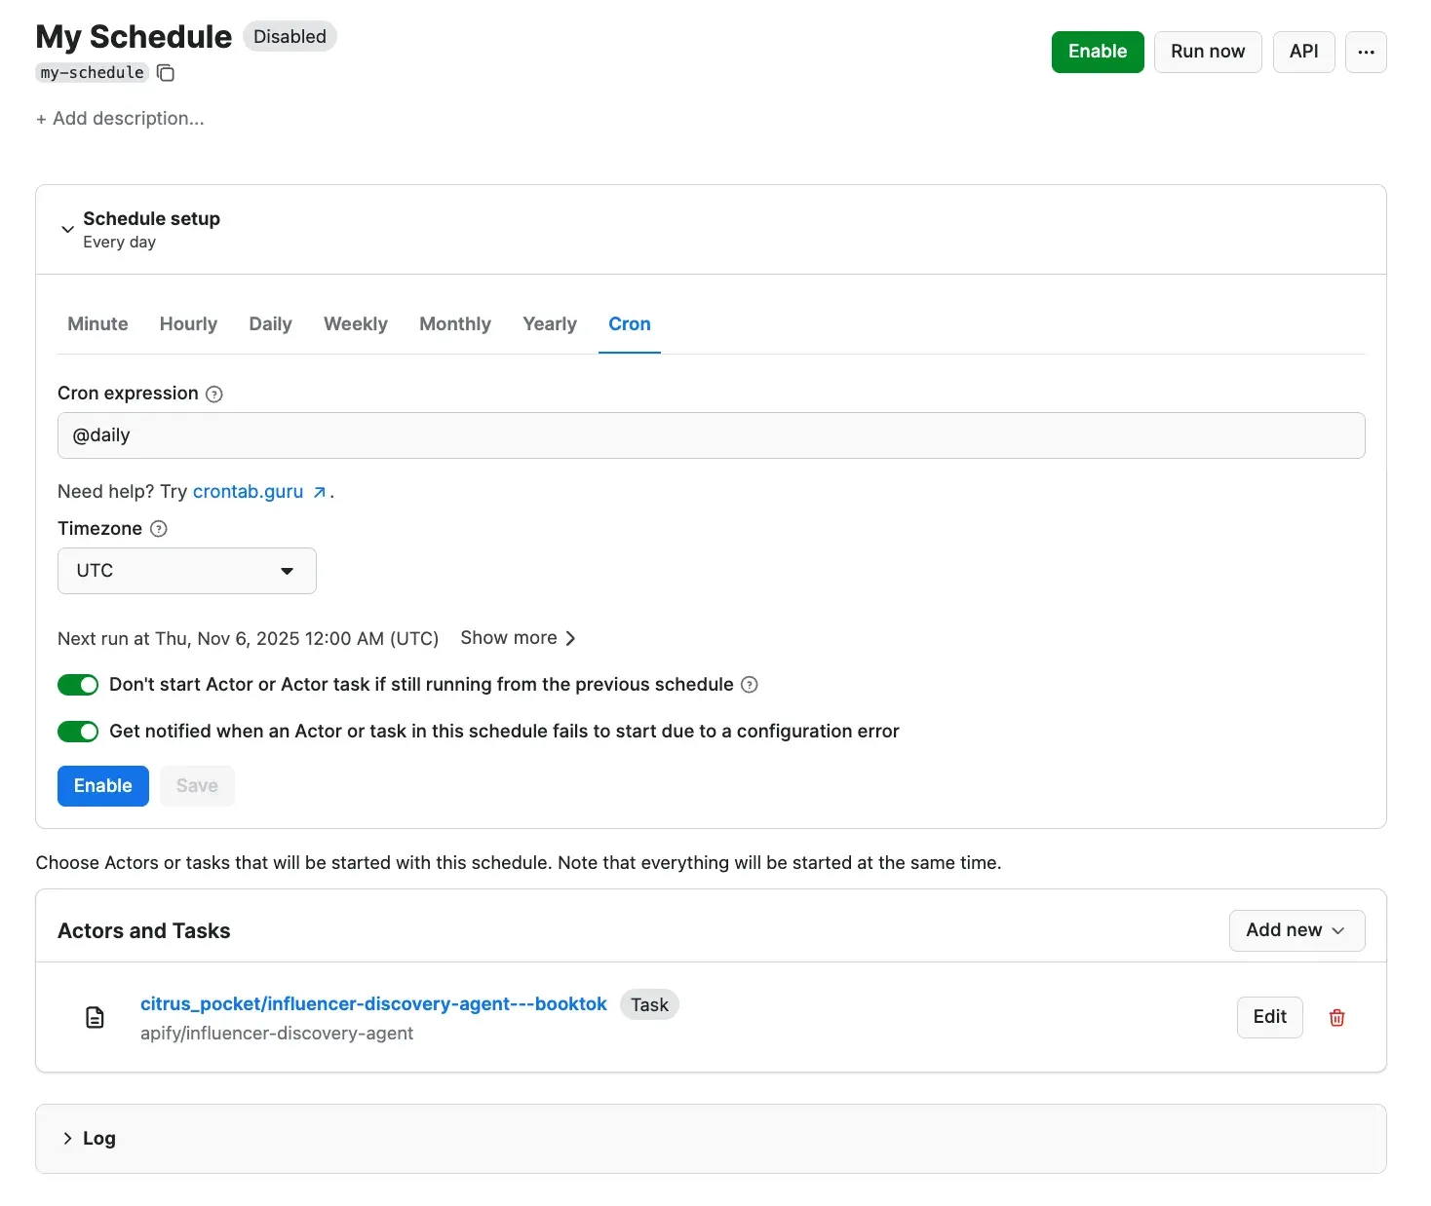The height and width of the screenshot is (1206, 1431).
Task: Click the blue Enable button in setup
Action: pos(103,786)
